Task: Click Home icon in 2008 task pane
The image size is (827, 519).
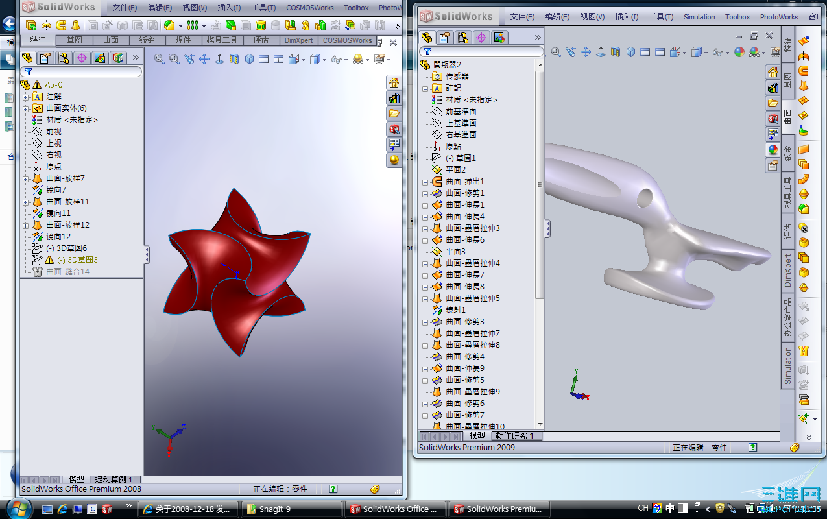Action: pos(394,82)
